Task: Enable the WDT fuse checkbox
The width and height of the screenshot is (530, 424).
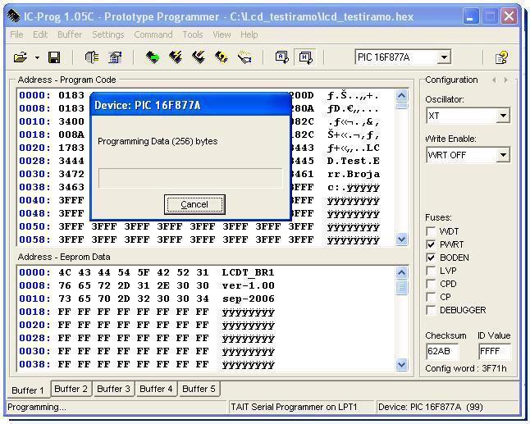Action: 431,232
